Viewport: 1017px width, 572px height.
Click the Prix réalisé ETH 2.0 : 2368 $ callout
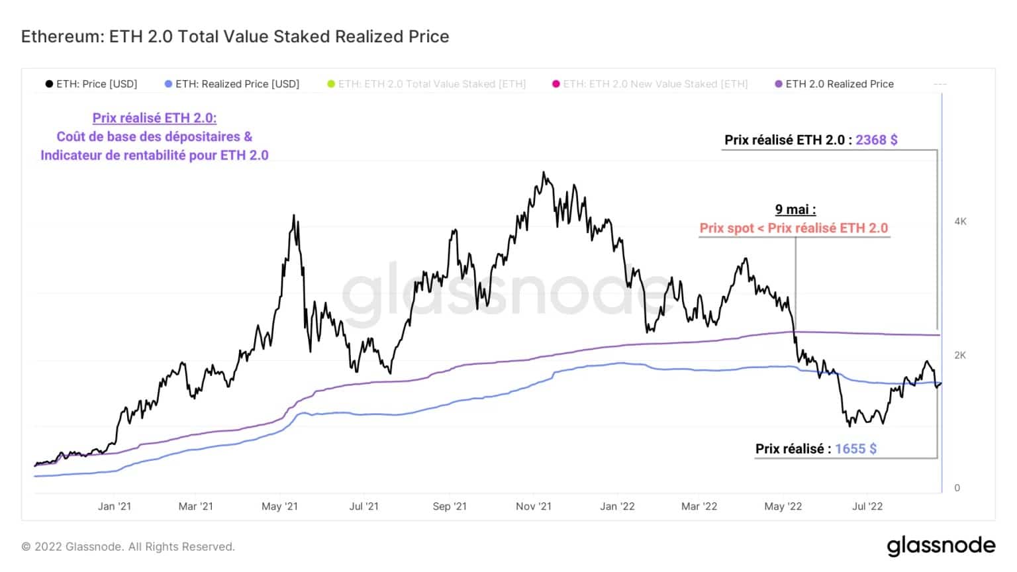tap(811, 140)
